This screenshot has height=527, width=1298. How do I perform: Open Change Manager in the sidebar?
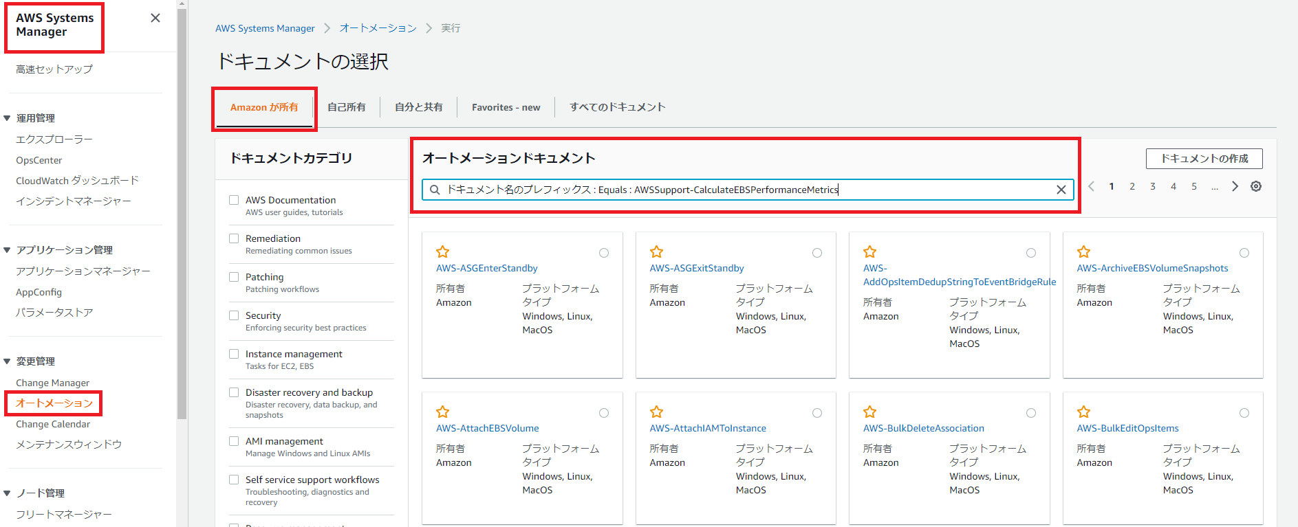(53, 383)
